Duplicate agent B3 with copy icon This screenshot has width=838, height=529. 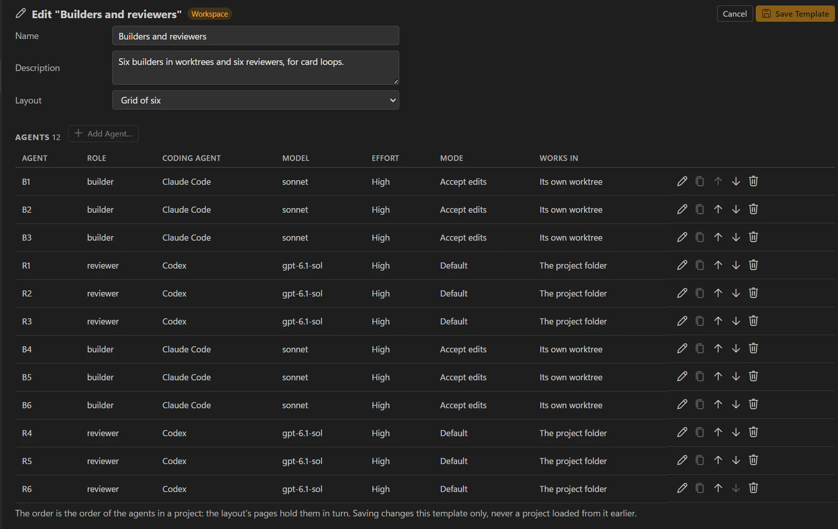pyautogui.click(x=700, y=237)
